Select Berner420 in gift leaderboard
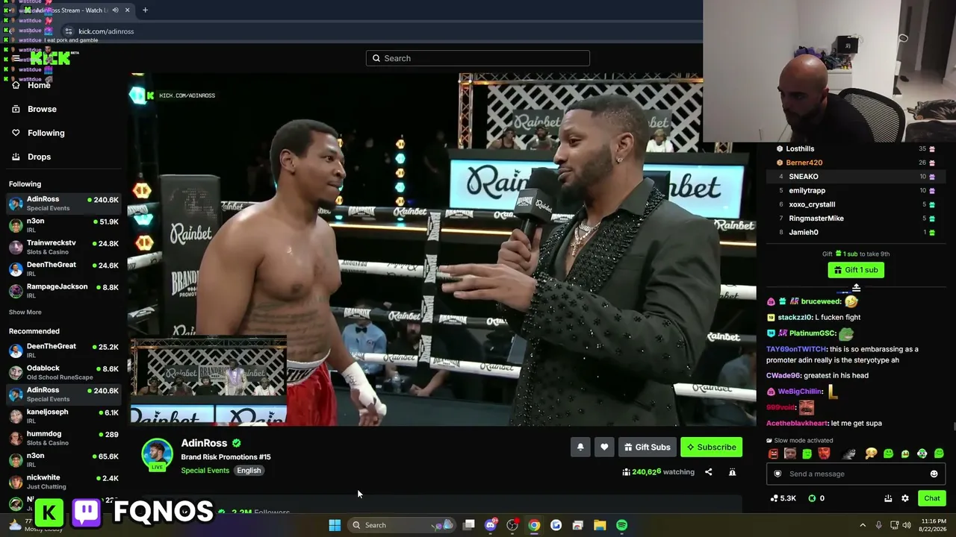Viewport: 956px width, 537px height. click(x=856, y=163)
